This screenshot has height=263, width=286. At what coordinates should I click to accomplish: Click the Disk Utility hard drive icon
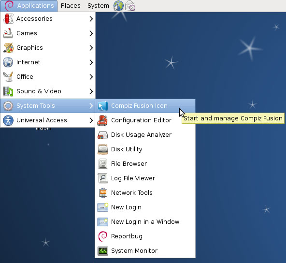point(103,149)
